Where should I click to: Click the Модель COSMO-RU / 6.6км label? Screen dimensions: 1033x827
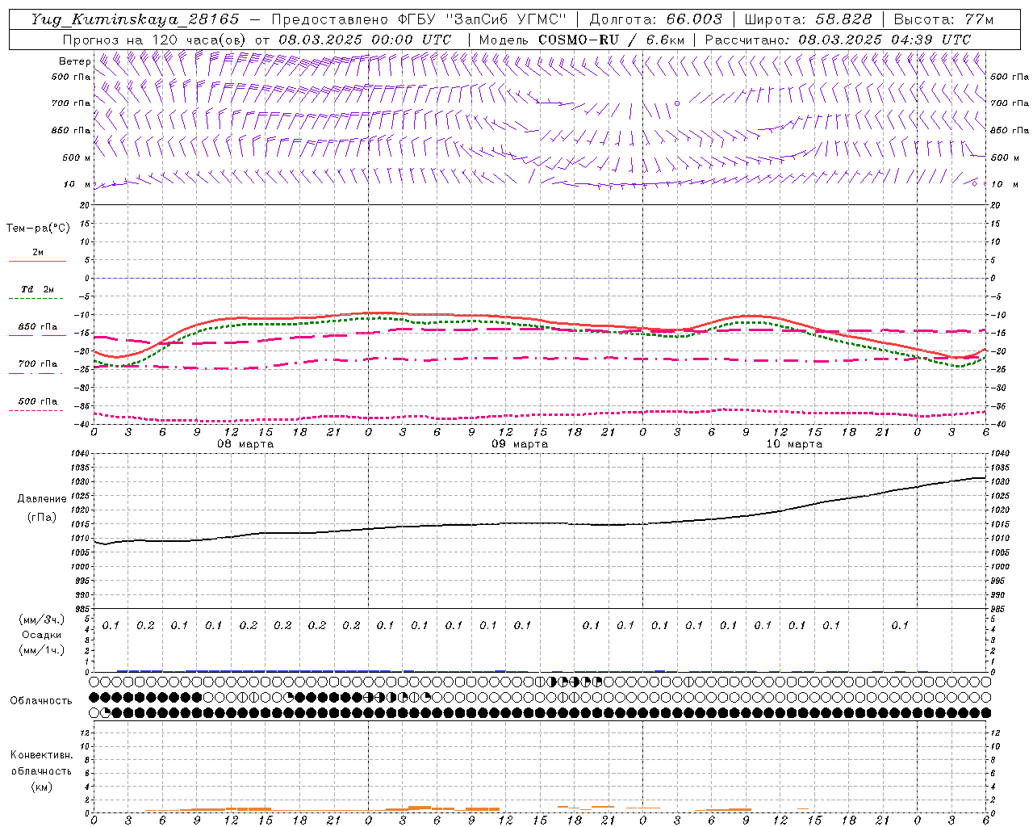click(582, 40)
